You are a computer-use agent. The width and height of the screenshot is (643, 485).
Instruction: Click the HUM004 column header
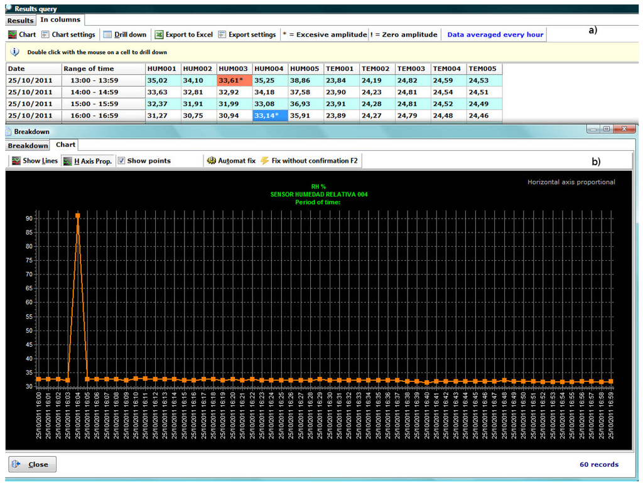270,69
